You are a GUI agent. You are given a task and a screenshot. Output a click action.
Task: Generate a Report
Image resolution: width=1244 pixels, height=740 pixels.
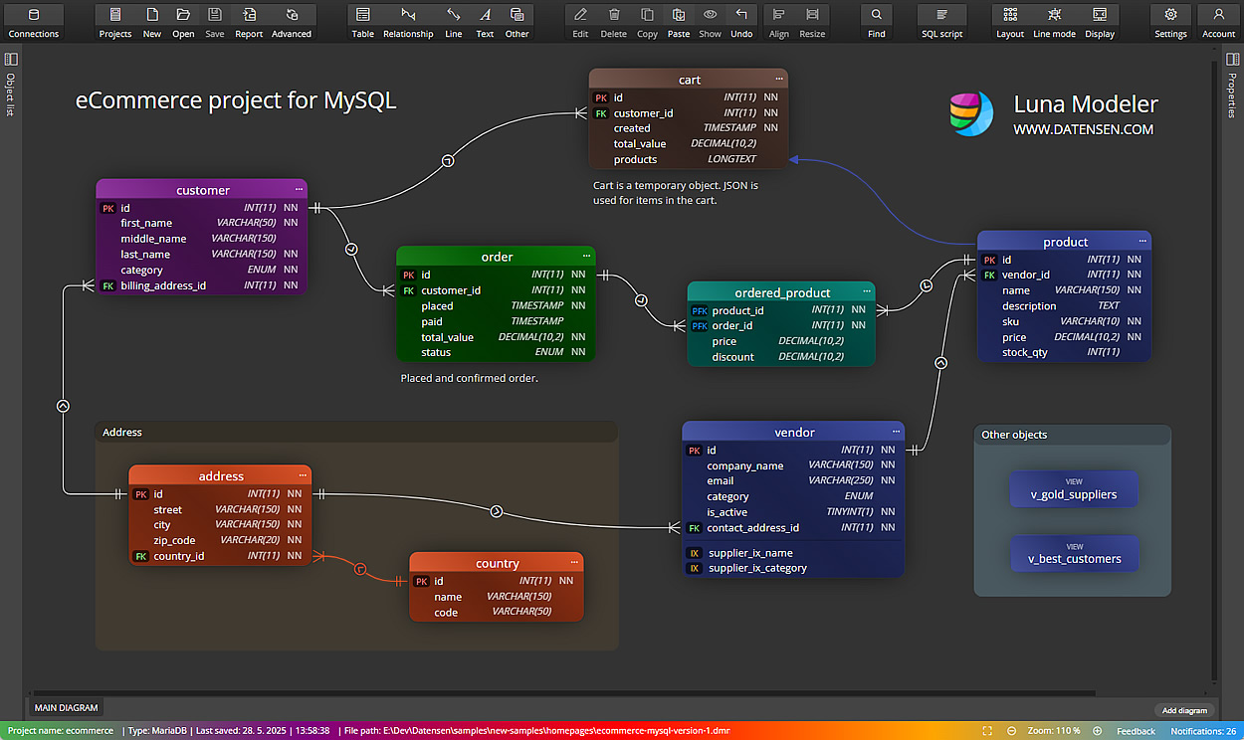click(x=249, y=22)
